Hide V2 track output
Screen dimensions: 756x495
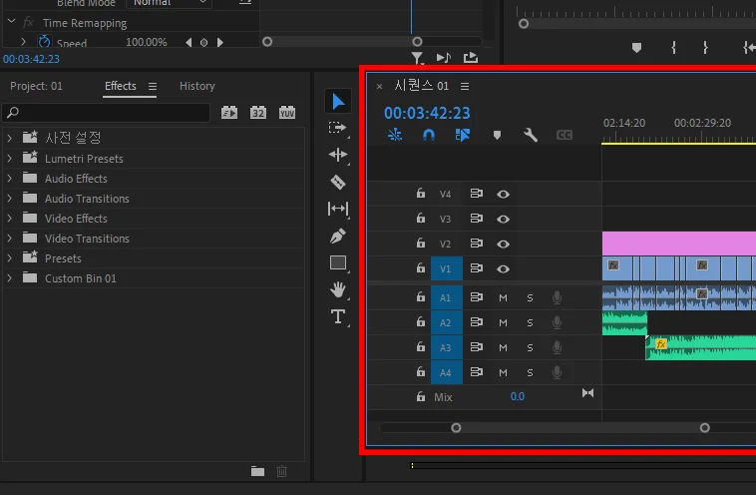click(503, 245)
